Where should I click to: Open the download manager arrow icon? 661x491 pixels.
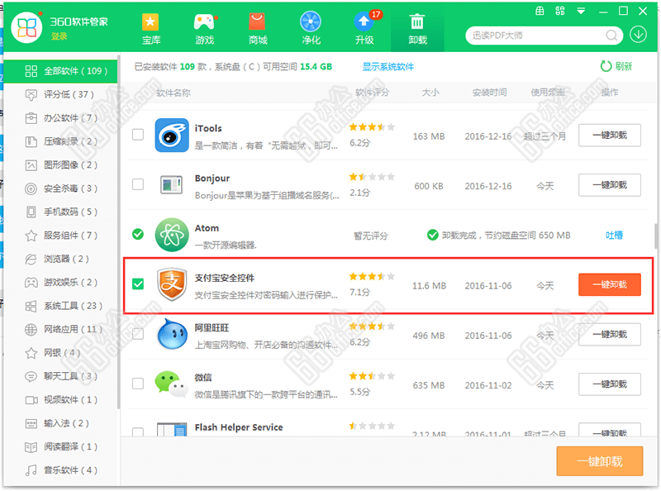[x=638, y=35]
